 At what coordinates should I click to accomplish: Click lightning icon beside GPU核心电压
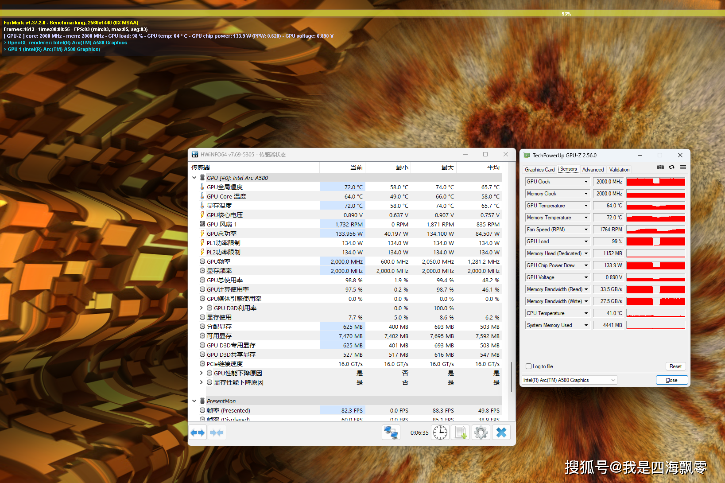tap(202, 215)
